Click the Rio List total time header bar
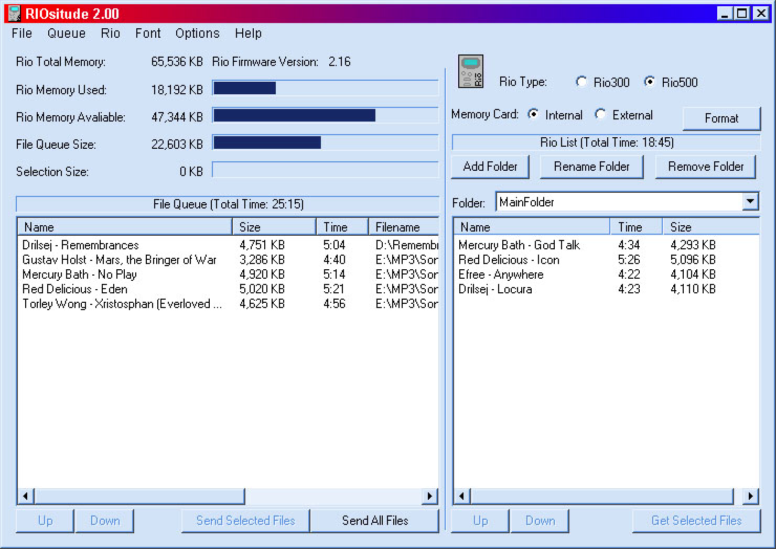Viewport: 776px width, 549px height. pos(606,142)
